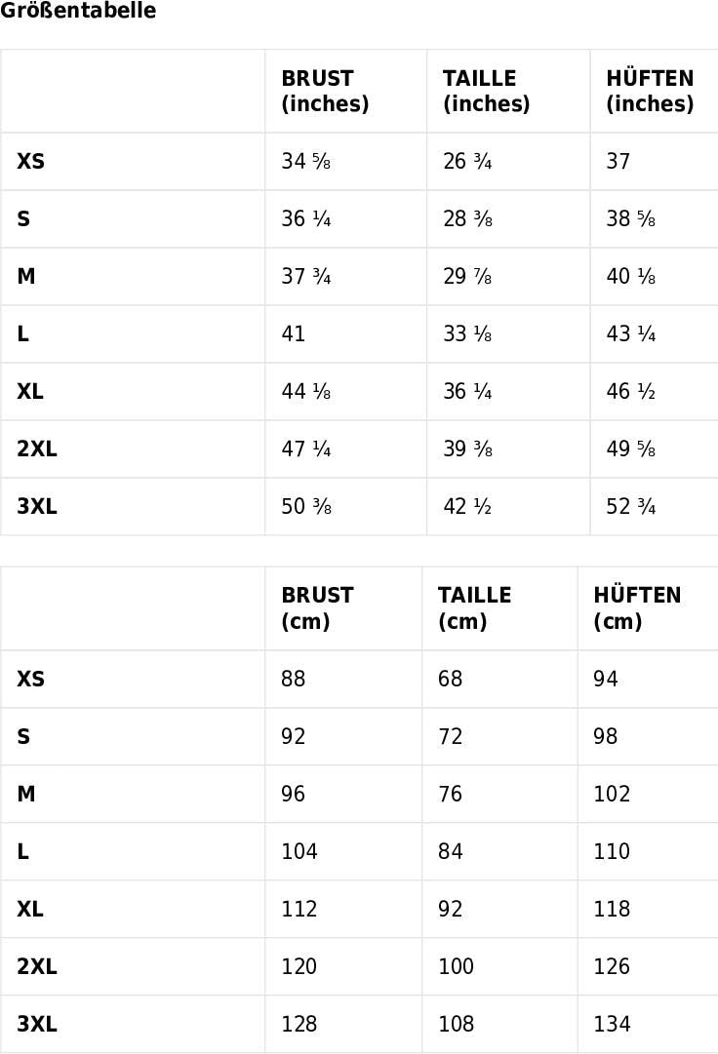Select the 76 cm waist cell
718x1054 pixels.
click(x=450, y=794)
